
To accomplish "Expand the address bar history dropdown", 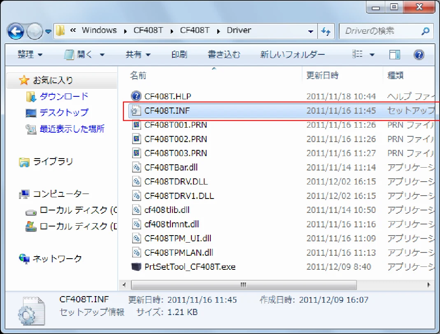I will pos(311,31).
